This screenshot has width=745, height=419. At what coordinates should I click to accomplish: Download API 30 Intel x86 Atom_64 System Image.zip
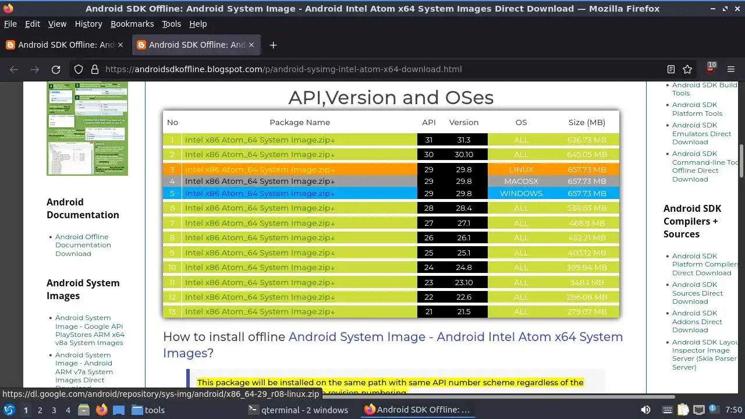pos(260,154)
